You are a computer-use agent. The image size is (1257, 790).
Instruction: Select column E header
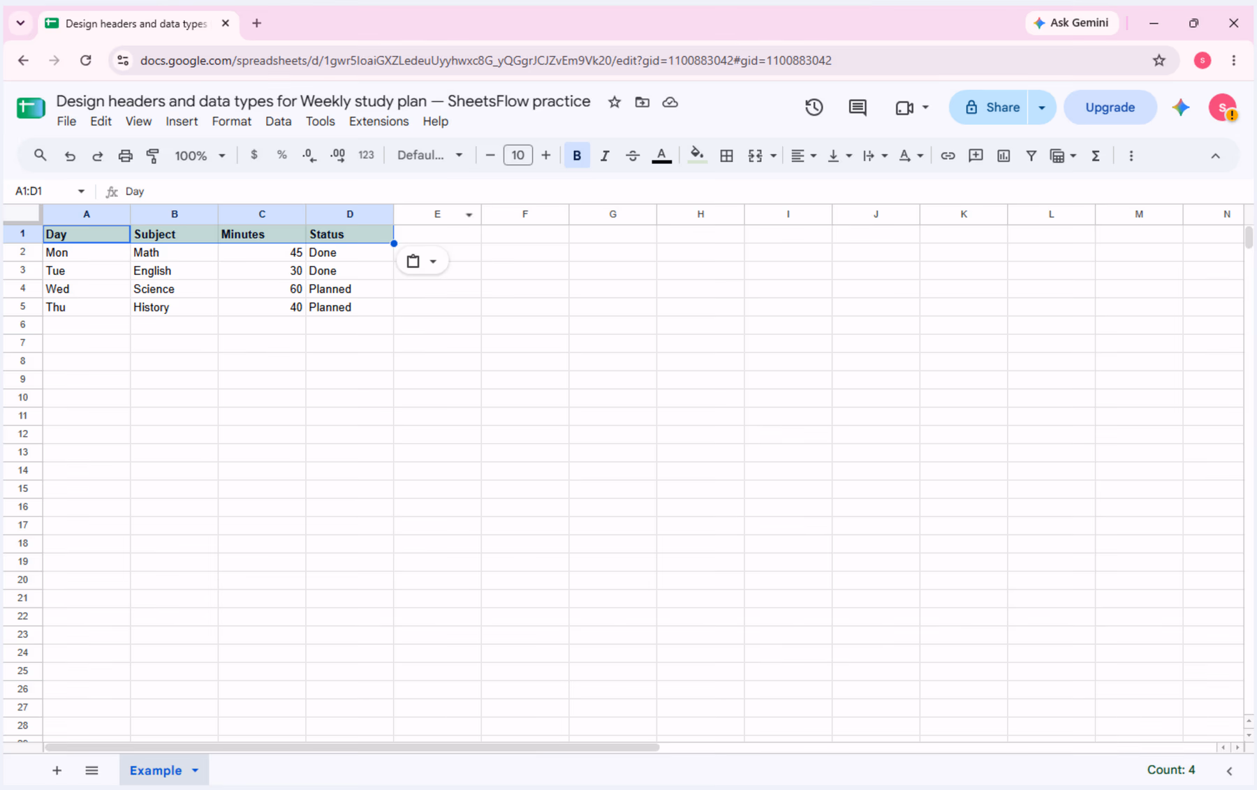coord(437,214)
